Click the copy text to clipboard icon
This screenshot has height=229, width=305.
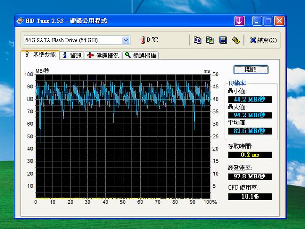tap(197, 40)
